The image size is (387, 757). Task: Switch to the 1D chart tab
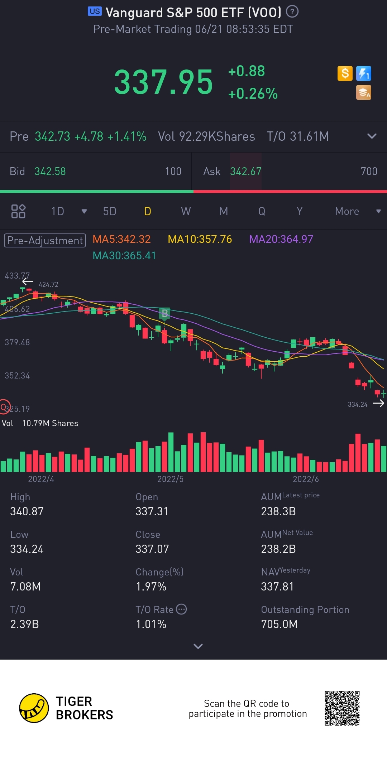click(57, 211)
